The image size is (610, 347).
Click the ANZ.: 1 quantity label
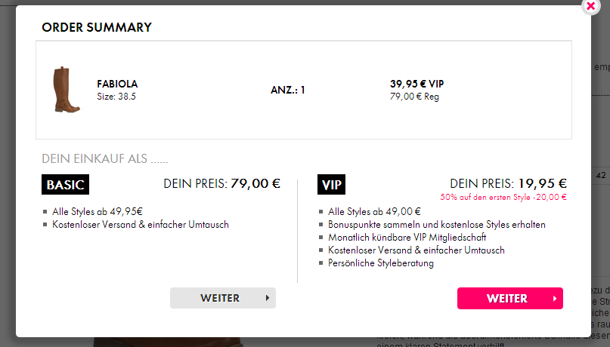point(287,90)
